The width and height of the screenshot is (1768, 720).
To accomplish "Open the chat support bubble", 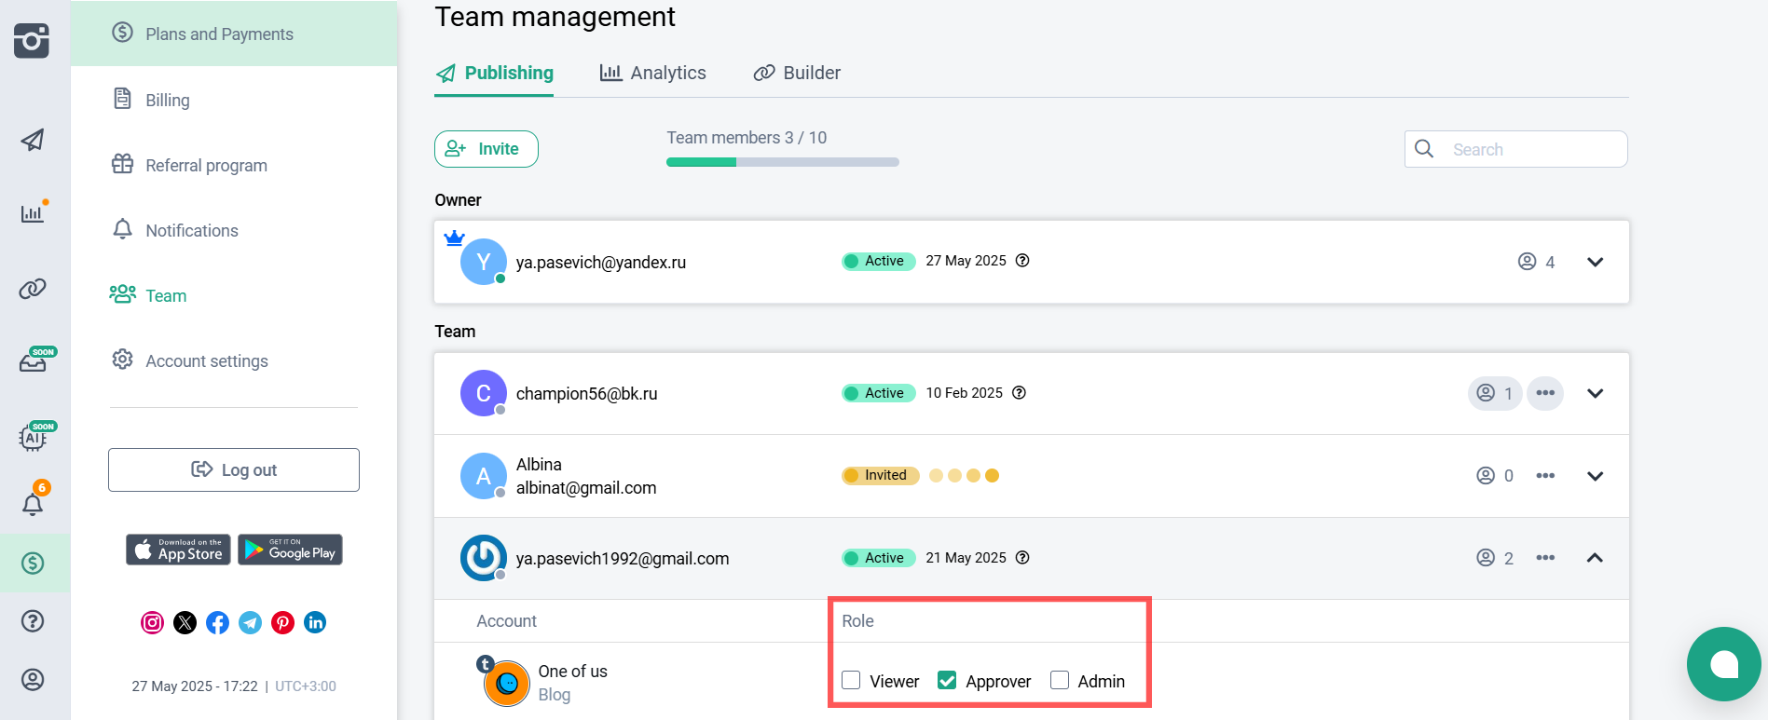I will click(x=1722, y=664).
